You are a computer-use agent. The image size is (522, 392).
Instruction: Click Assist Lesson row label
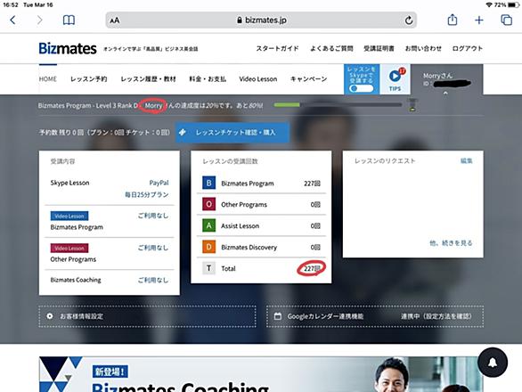(240, 225)
